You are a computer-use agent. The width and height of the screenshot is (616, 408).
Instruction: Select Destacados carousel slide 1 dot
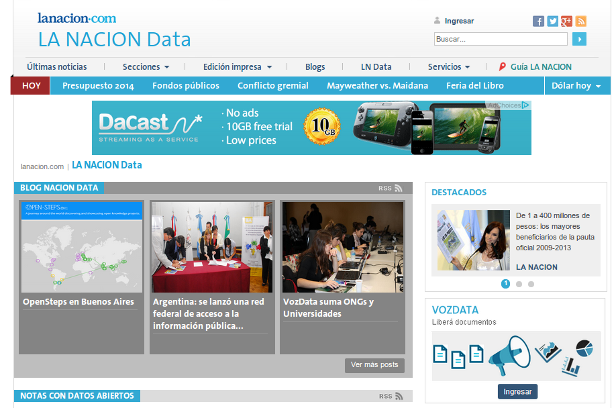505,284
